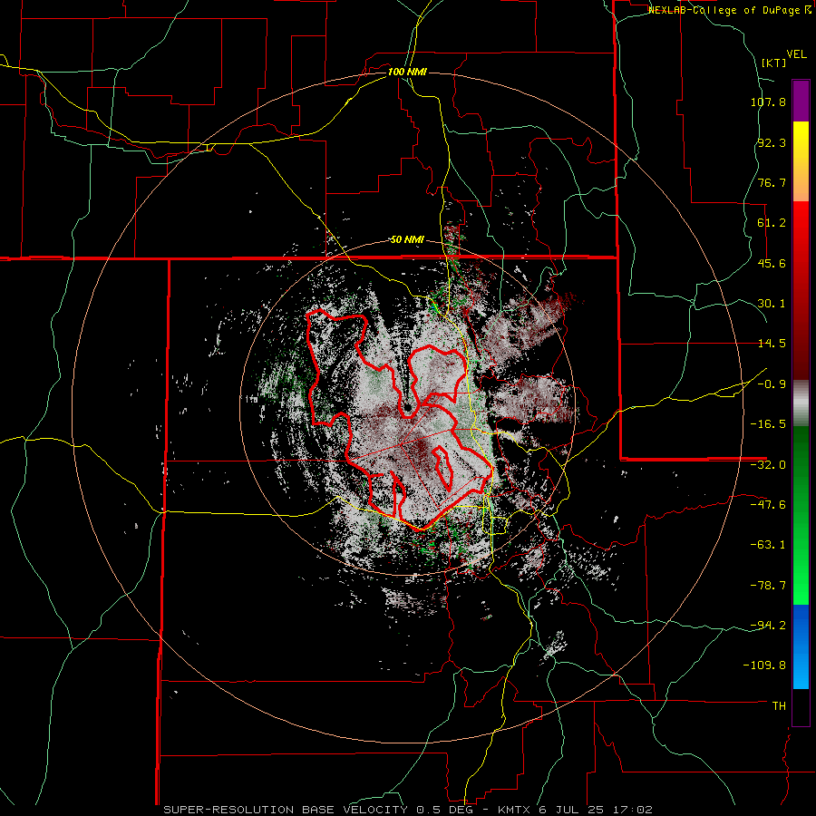The height and width of the screenshot is (816, 816).
Task: Click the -16.5 velocity scale value
Action: pyautogui.click(x=768, y=424)
